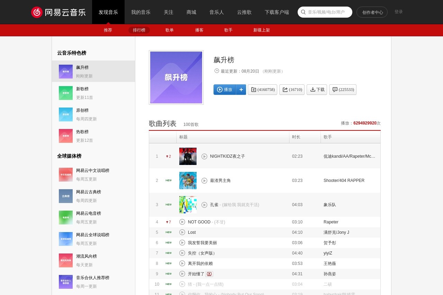This screenshot has height=295, width=443.
Task: Click the collect icon showing (4160758)
Action: tap(262, 90)
